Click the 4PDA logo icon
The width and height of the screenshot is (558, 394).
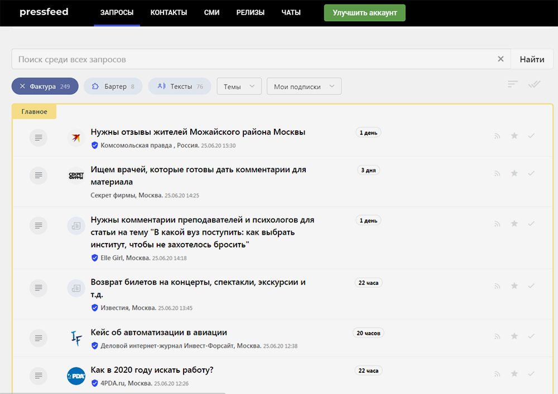[x=76, y=376]
